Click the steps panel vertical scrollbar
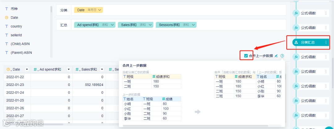This screenshot has width=334, height=129. (333, 73)
